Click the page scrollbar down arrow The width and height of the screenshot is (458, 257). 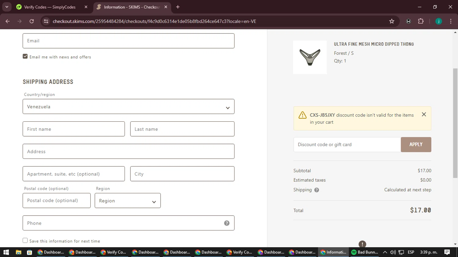pos(455,244)
